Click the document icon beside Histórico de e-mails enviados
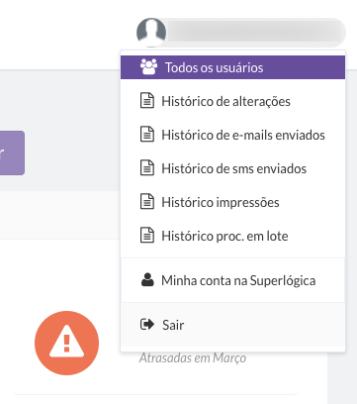Image resolution: width=357 pixels, height=404 pixels. (147, 135)
